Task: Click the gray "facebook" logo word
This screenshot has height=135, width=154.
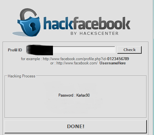Action: coord(102,23)
